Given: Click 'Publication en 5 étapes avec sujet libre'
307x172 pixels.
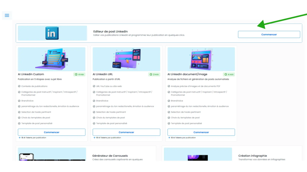Looking at the screenshot, I should coord(40,79).
